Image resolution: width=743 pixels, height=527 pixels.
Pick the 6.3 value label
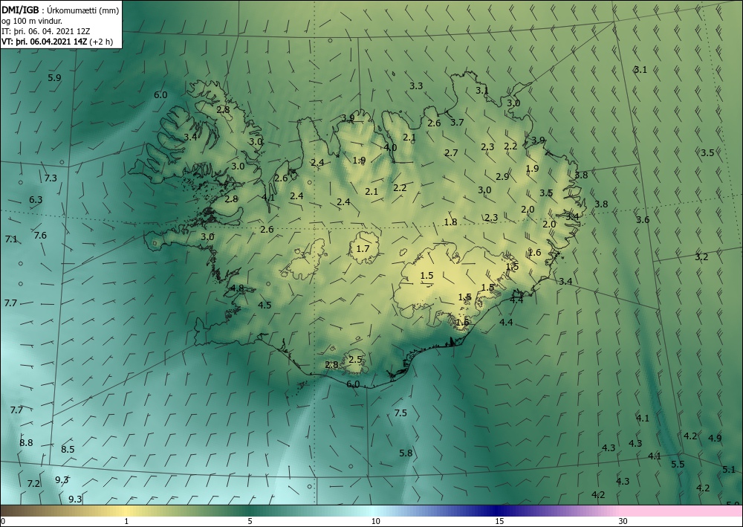click(36, 199)
